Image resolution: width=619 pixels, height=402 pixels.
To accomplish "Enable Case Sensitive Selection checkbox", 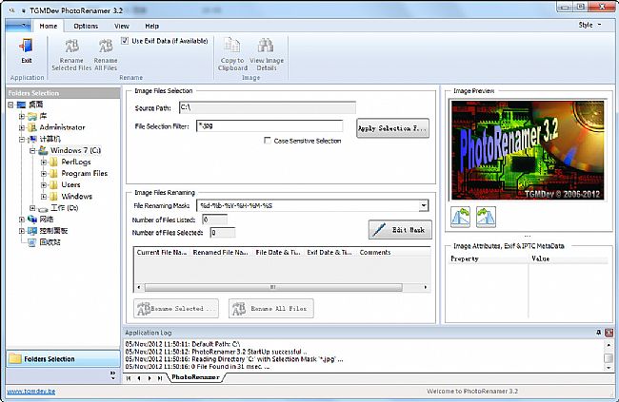I will tap(268, 141).
